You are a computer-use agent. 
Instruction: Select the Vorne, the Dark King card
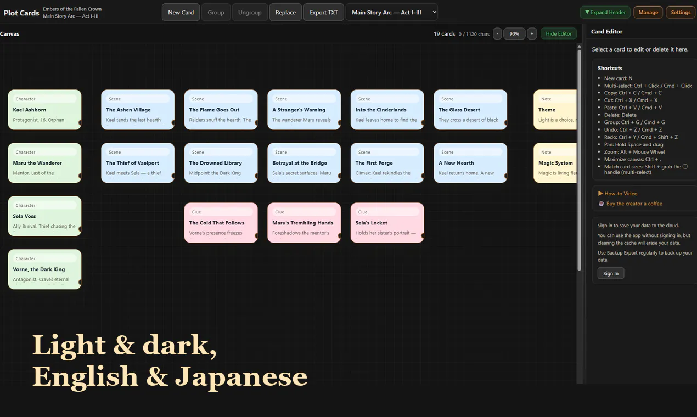pos(44,269)
